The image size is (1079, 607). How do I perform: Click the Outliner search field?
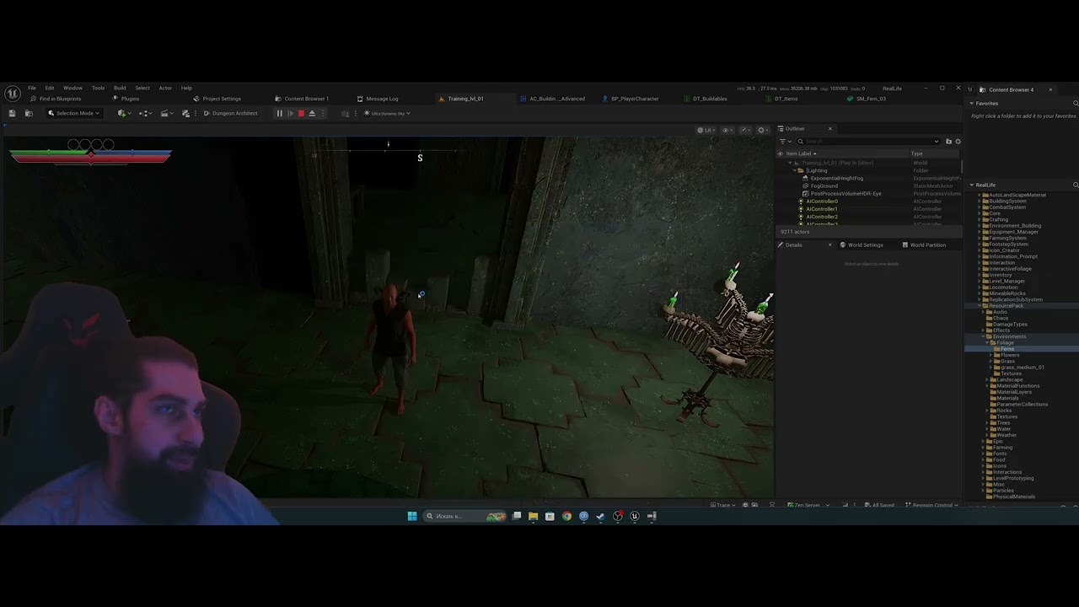pyautogui.click(x=868, y=141)
